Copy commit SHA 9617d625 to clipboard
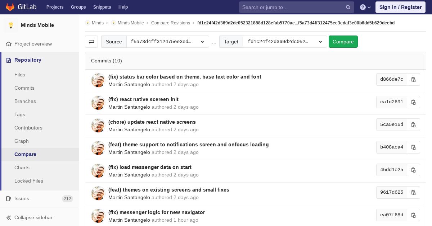 (x=413, y=192)
